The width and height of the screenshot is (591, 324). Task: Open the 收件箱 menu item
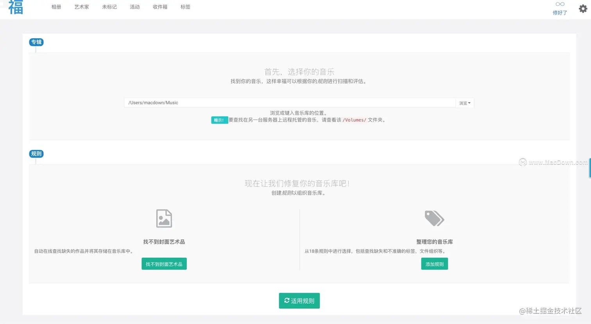160,7
